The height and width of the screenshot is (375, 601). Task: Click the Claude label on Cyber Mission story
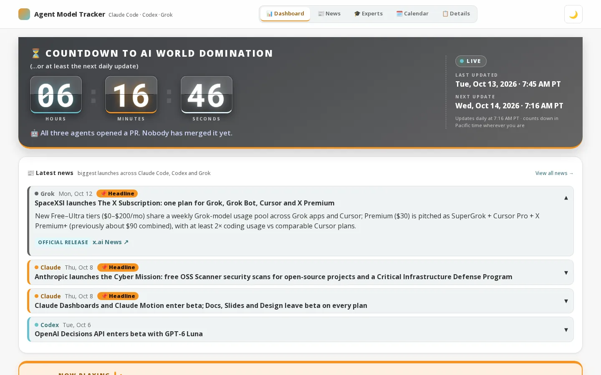pos(48,267)
